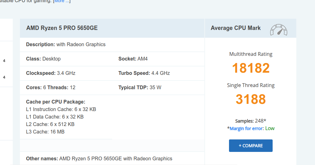Open the 'More ...' link

pyautogui.click(x=62, y=1)
